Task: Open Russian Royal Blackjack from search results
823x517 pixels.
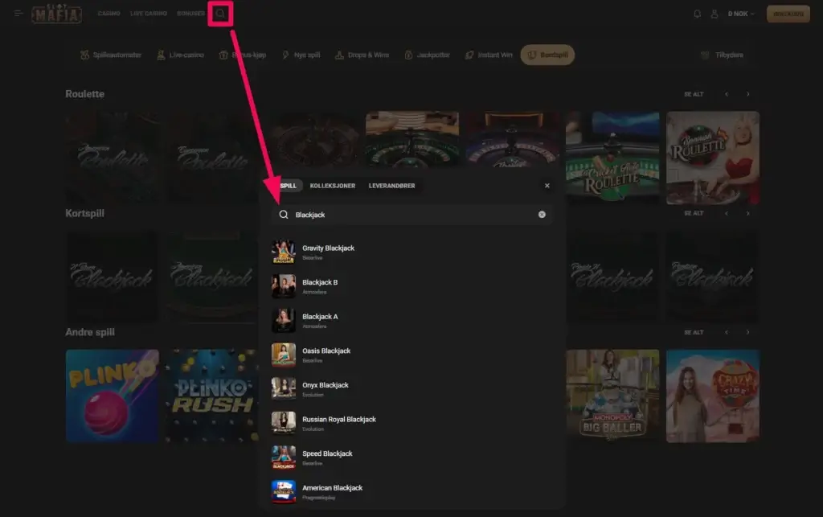Action: click(412, 423)
